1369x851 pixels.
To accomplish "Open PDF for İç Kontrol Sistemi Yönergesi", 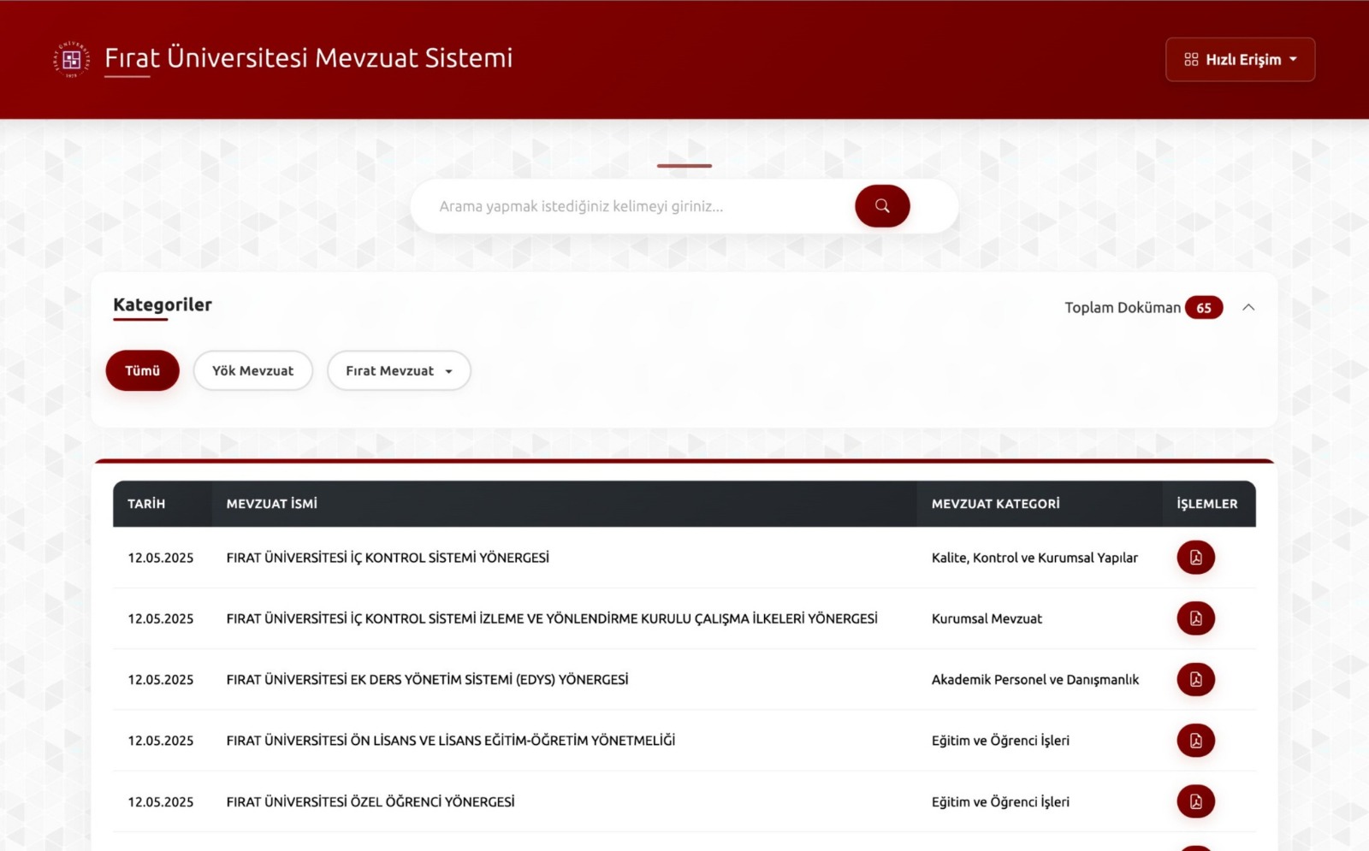I will [x=1196, y=558].
